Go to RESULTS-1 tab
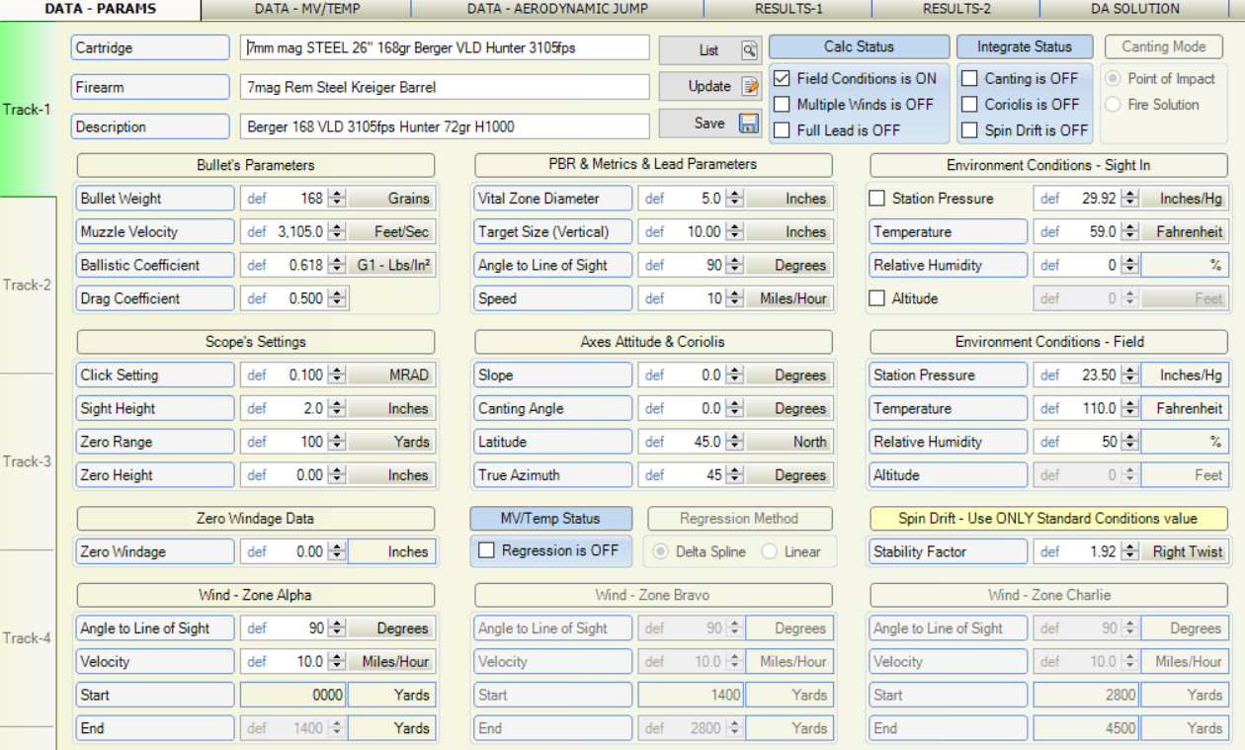 tap(788, 9)
